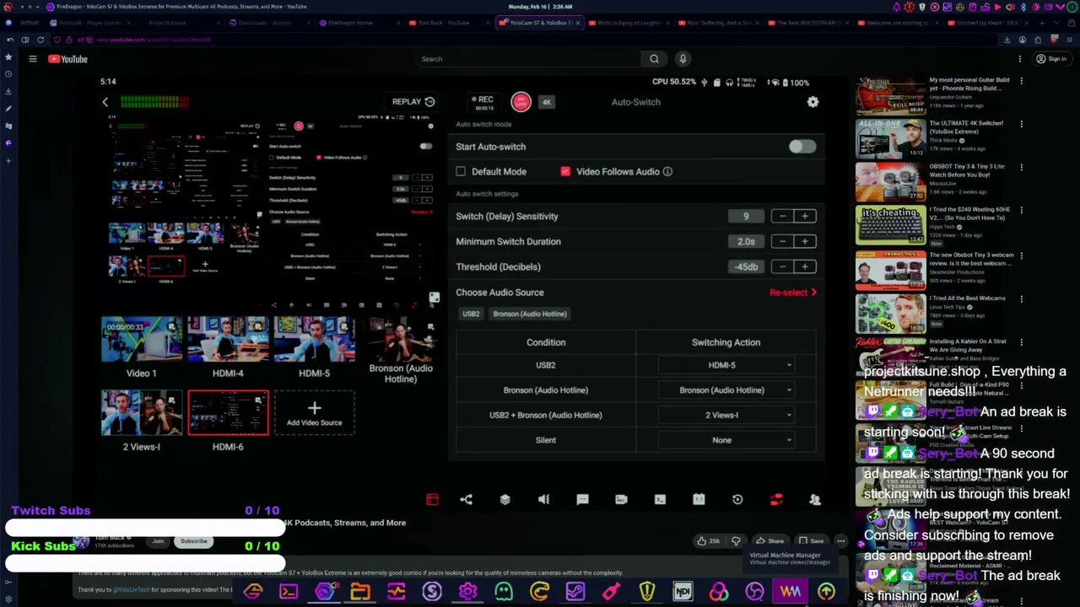Click Re-select audio source link

[793, 293]
